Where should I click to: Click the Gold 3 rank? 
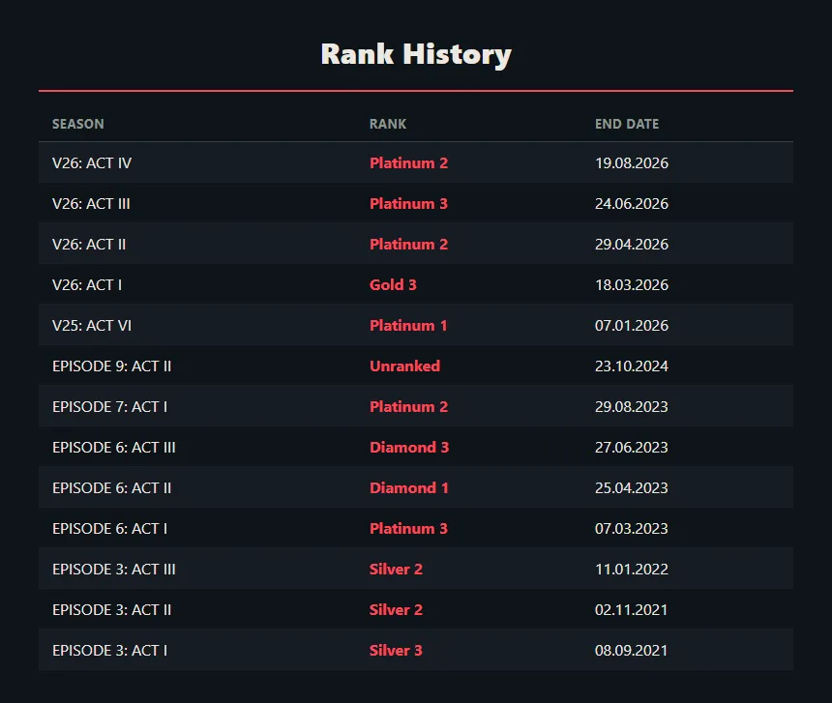(x=393, y=284)
